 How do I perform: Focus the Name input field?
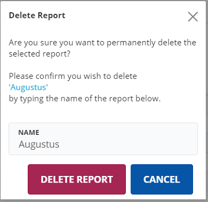(103, 139)
